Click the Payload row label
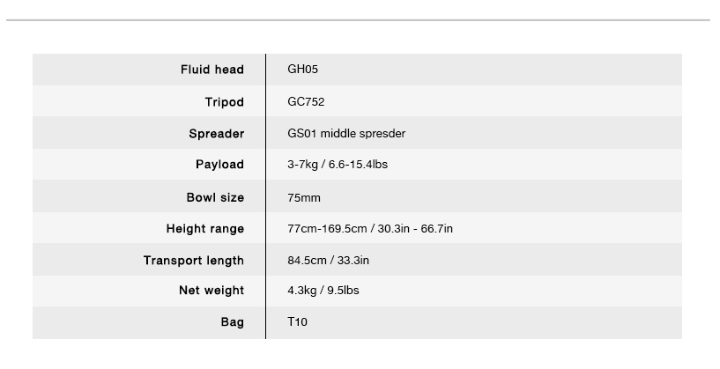 coord(219,165)
